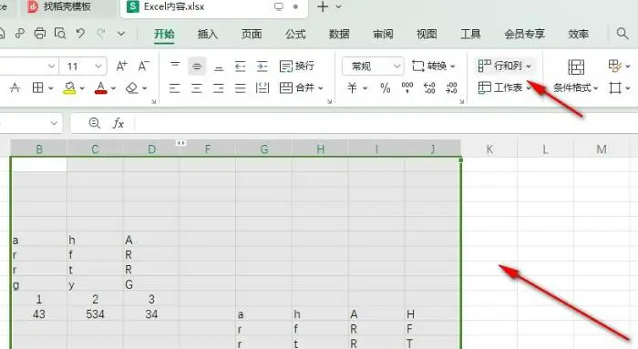This screenshot has width=638, height=349.
Task: Open the fill color dropdown arrow
Action: tap(82, 88)
